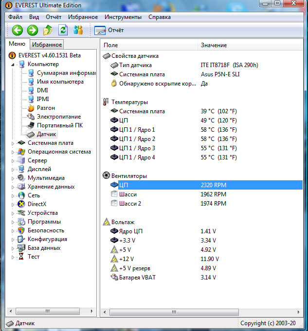Image resolution: width=308 pixels, height=331 pixels.
Task: Click right arrow of right pane scrollbar
Action: coord(298,312)
